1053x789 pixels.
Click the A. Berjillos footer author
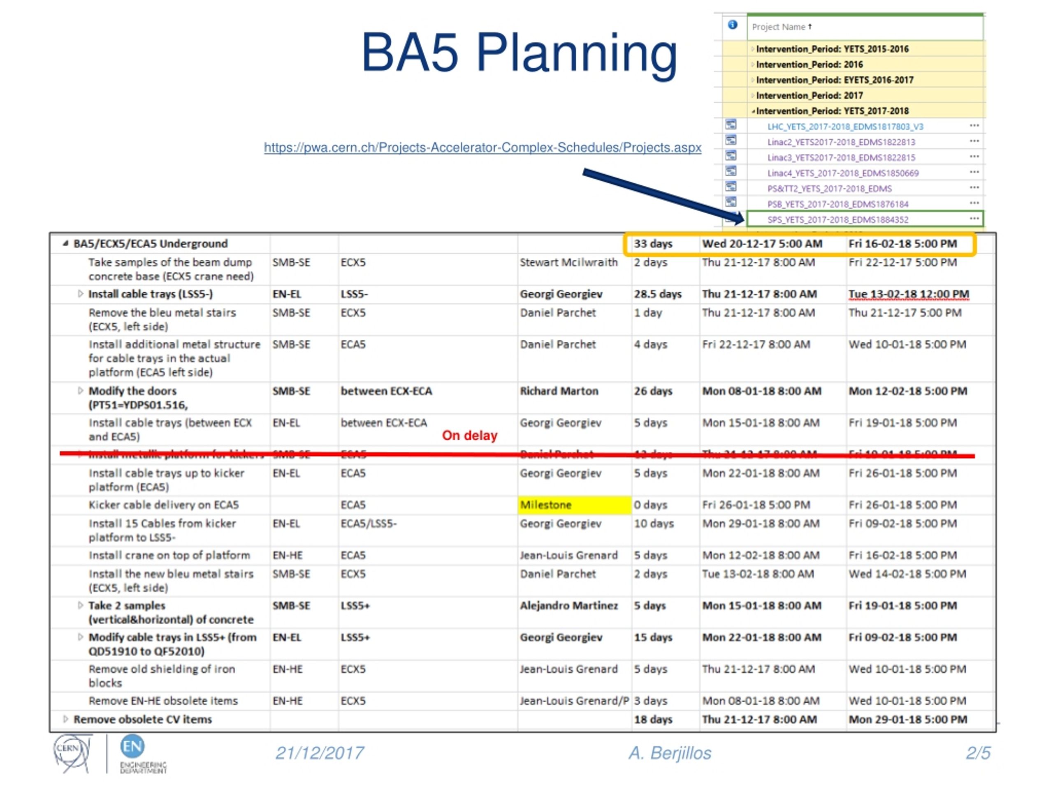coord(670,753)
